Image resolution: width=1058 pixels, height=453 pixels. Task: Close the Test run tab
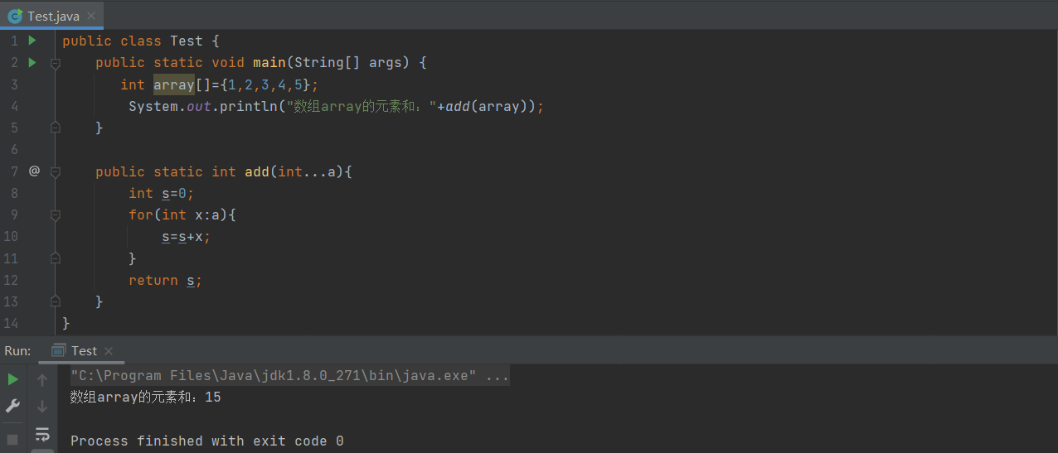109,351
